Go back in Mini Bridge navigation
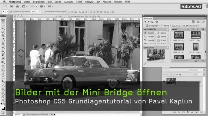Image resolution: width=208 pixels, height=116 pixels. [x=145, y=22]
